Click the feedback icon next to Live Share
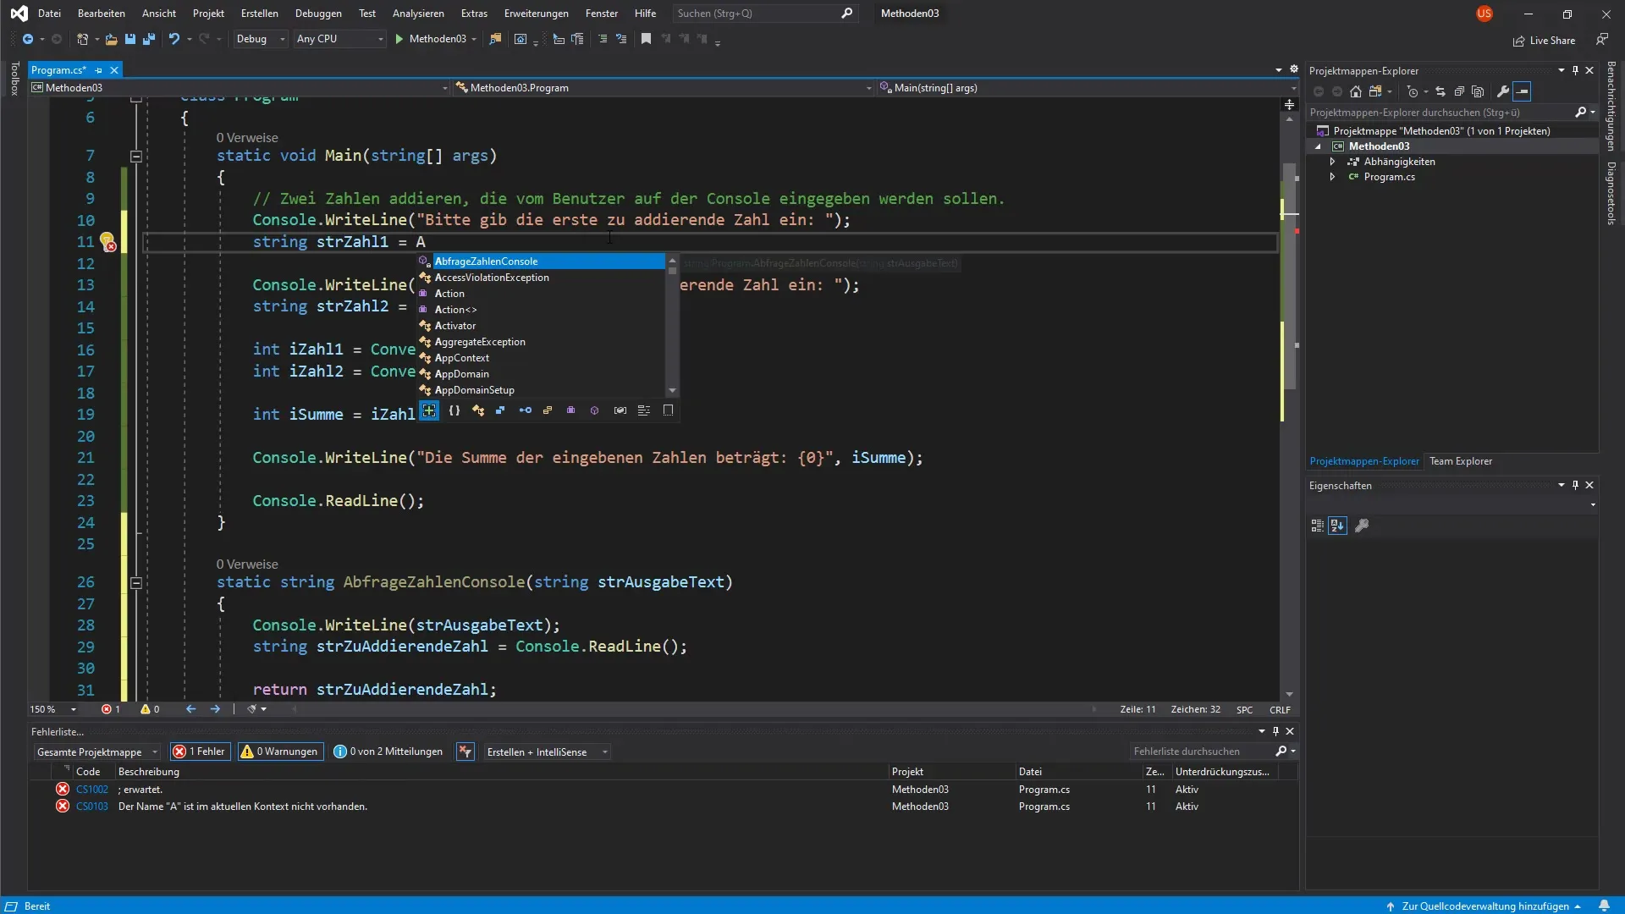The image size is (1625, 914). tap(1601, 40)
